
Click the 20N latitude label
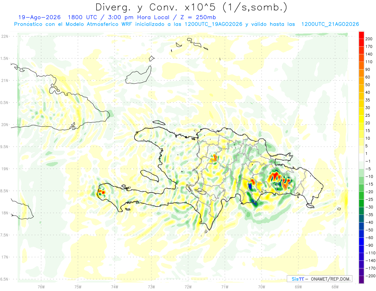coord(4,125)
